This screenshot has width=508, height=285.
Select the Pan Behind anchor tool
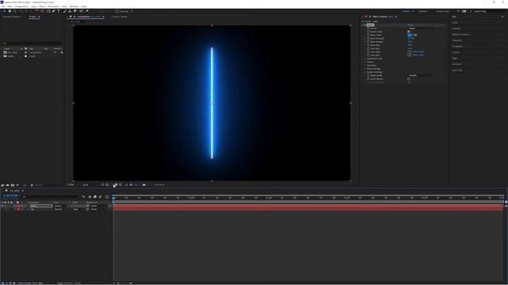pyautogui.click(x=42, y=11)
